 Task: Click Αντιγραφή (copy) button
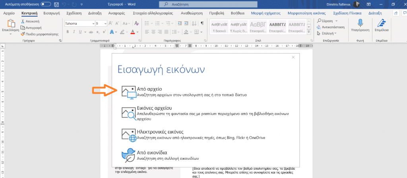pos(31,28)
